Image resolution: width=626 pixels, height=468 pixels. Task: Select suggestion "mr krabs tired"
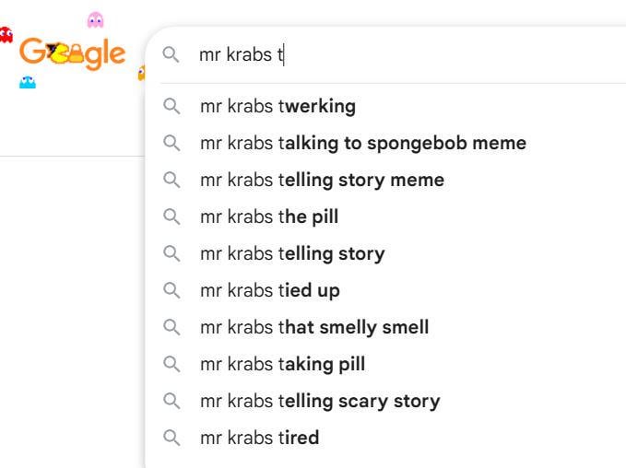[x=259, y=439]
